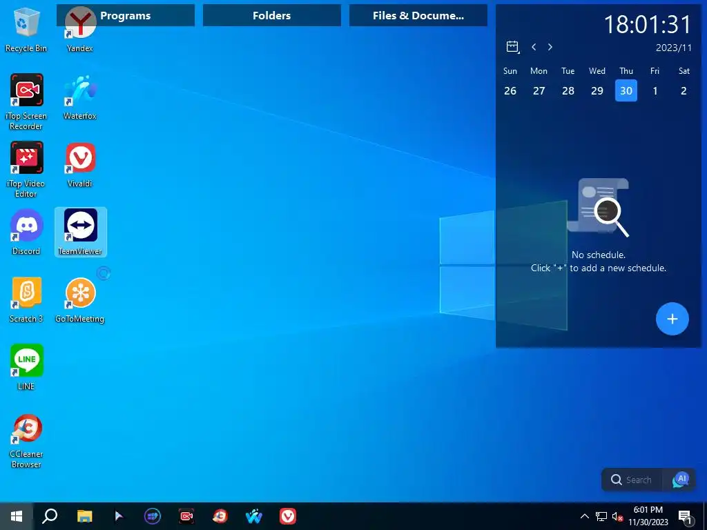The width and height of the screenshot is (707, 530).
Task: Show hidden system tray icons
Action: click(x=584, y=516)
